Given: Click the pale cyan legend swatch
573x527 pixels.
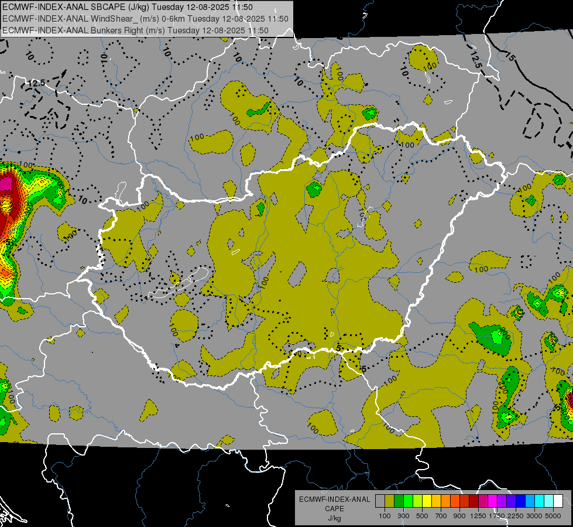Looking at the screenshot, I should point(549,501).
